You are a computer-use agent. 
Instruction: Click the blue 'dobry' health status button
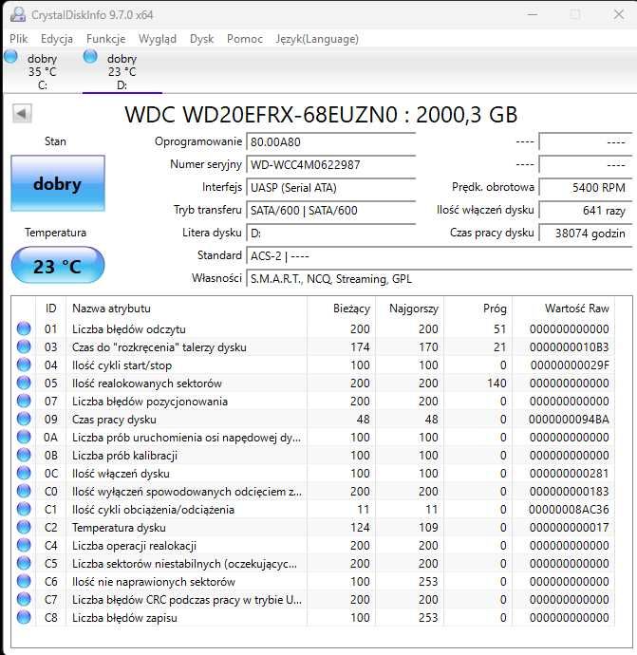tap(58, 183)
